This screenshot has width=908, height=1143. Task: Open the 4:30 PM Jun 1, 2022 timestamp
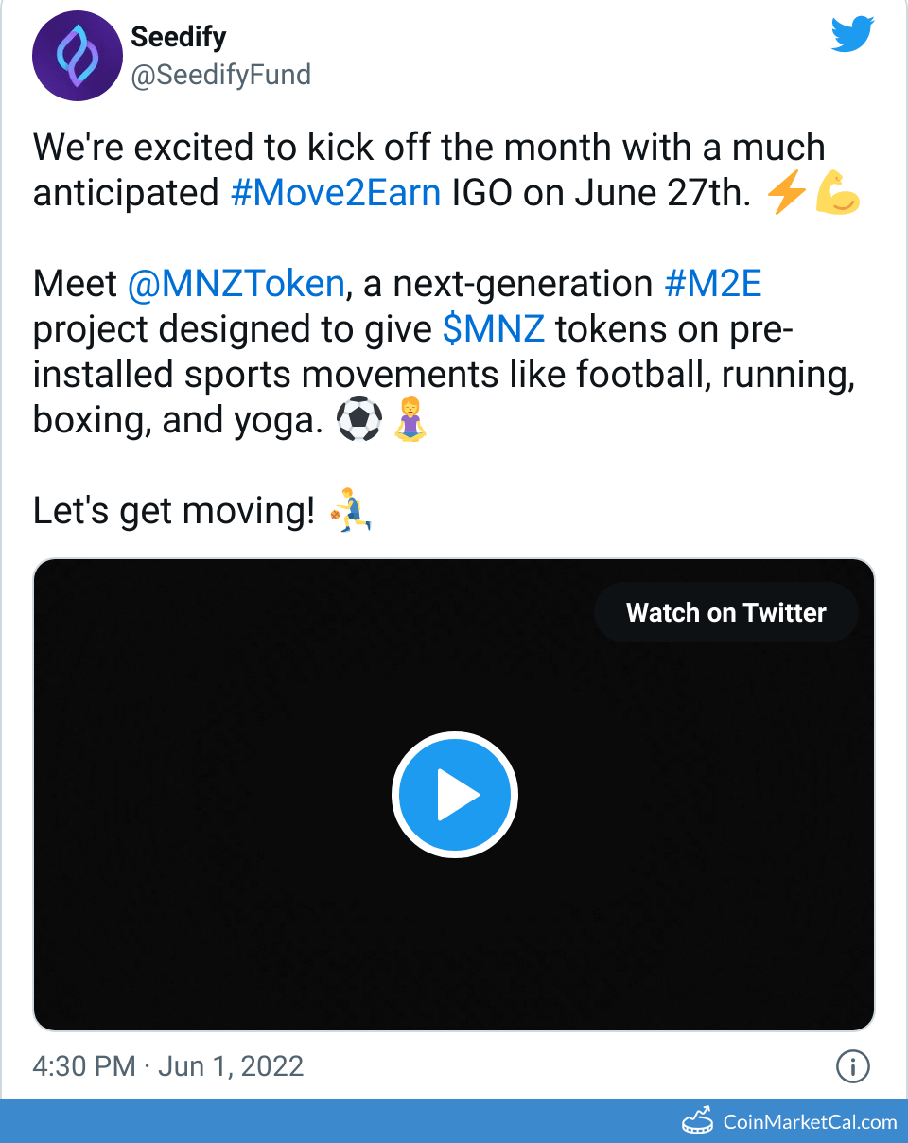click(x=168, y=1066)
